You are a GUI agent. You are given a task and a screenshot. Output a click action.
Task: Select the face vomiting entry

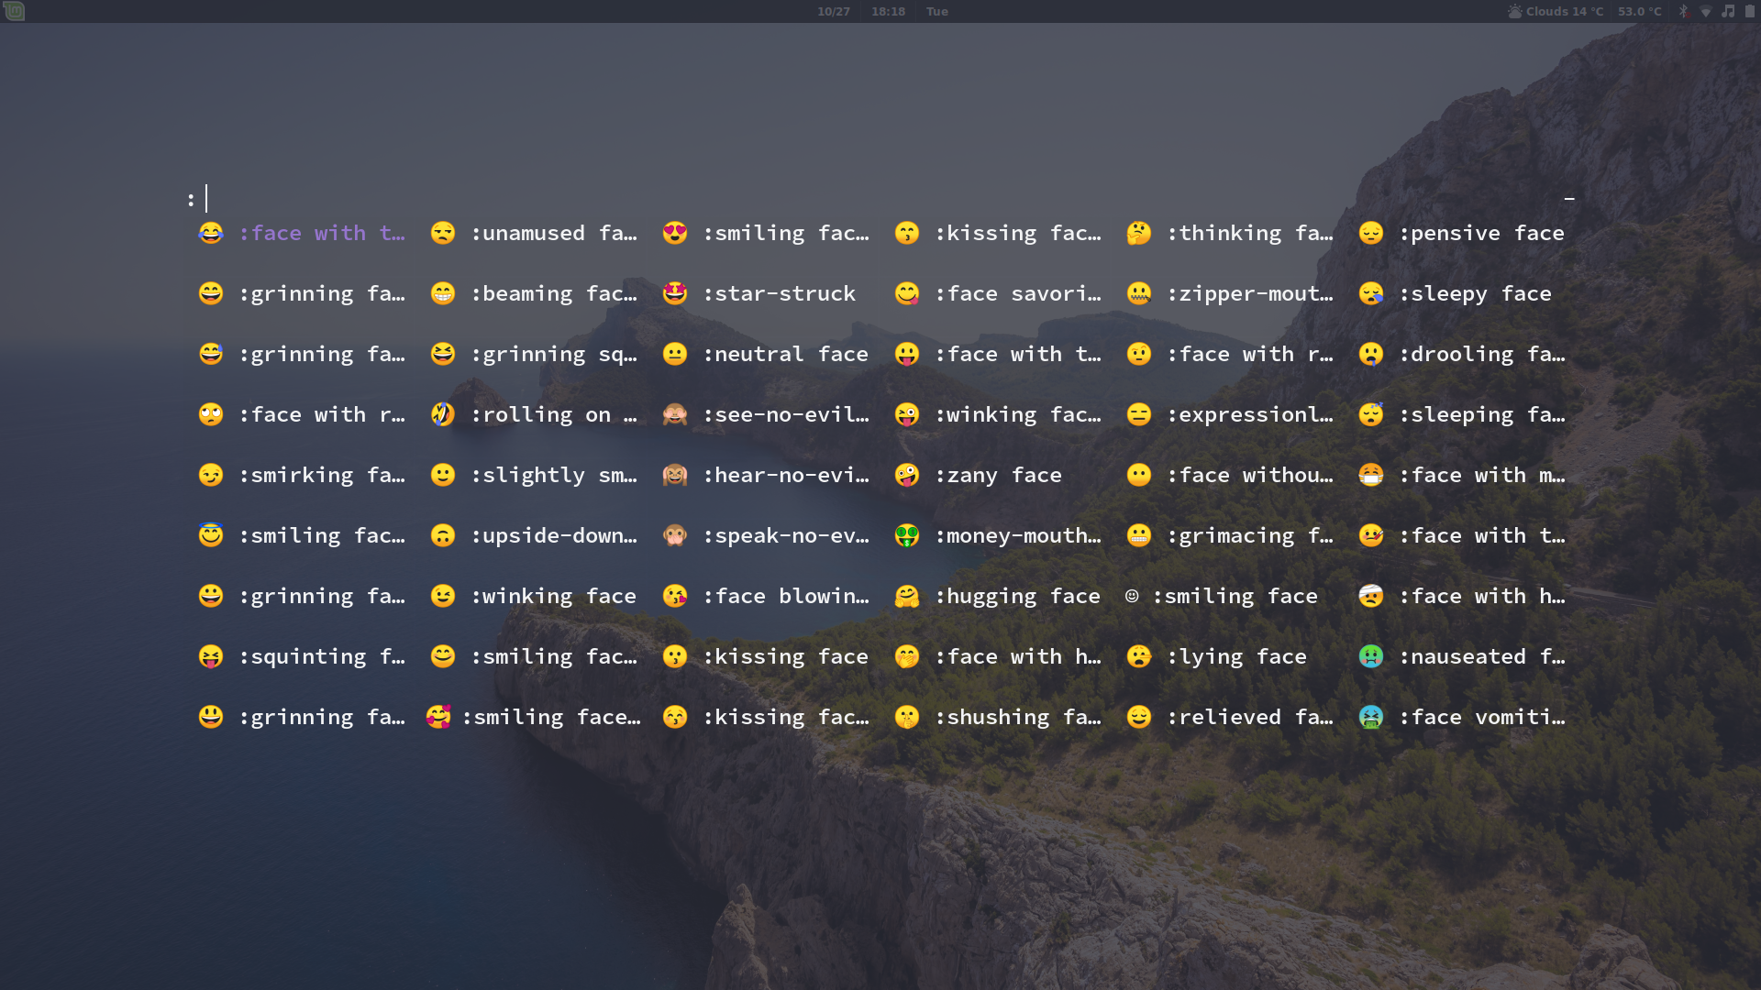pyautogui.click(x=1480, y=717)
